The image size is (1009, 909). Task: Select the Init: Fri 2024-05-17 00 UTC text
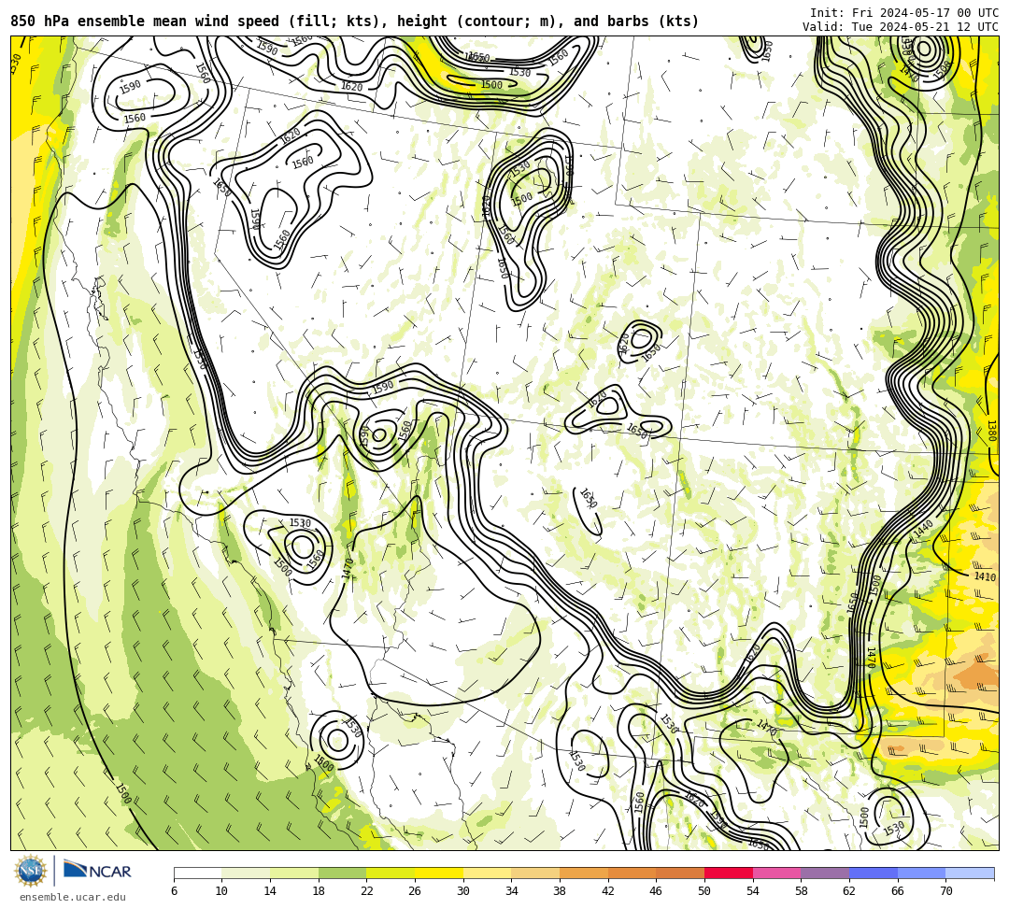pyautogui.click(x=904, y=12)
